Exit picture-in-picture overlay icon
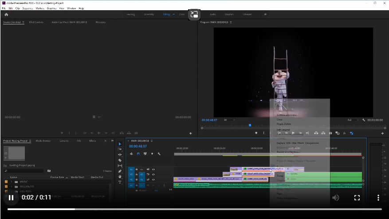The height and width of the screenshot is (219, 389). [x=194, y=15]
